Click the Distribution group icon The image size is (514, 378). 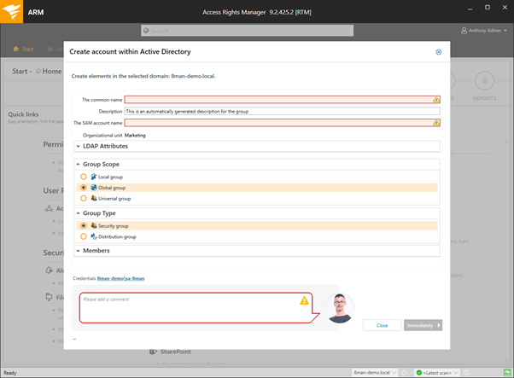(x=94, y=236)
